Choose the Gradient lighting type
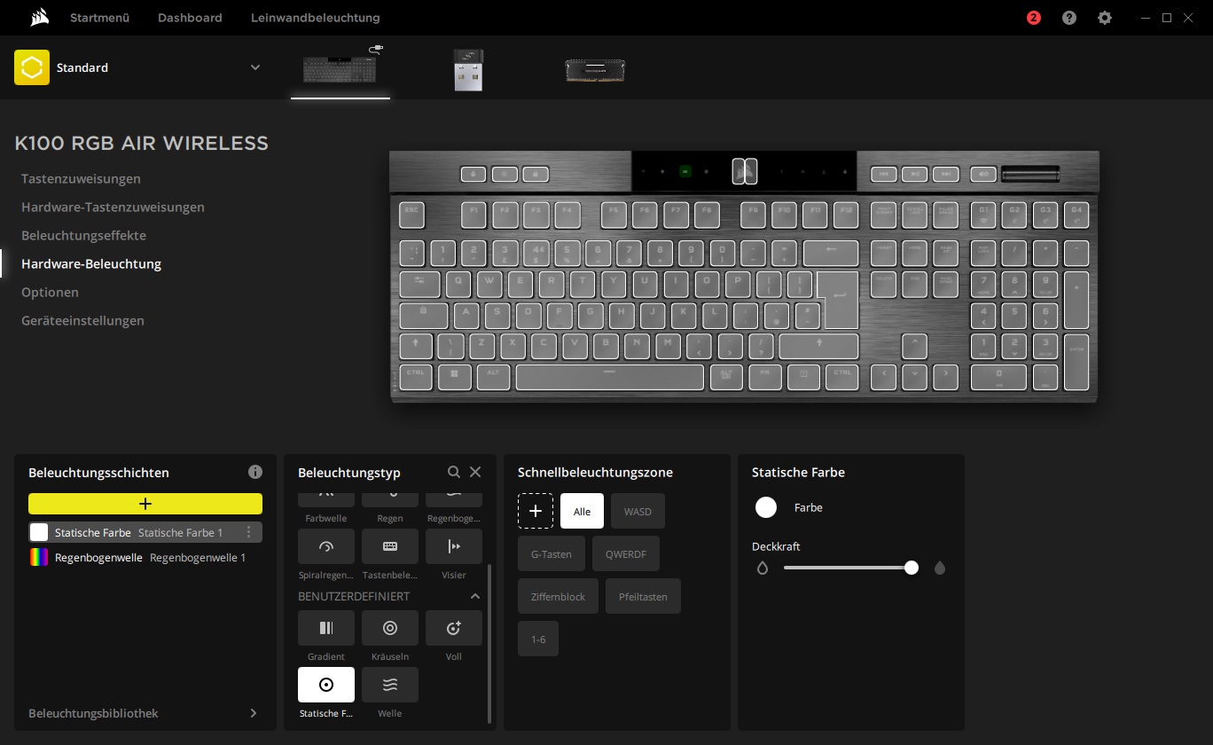The width and height of the screenshot is (1213, 745). coord(326,628)
